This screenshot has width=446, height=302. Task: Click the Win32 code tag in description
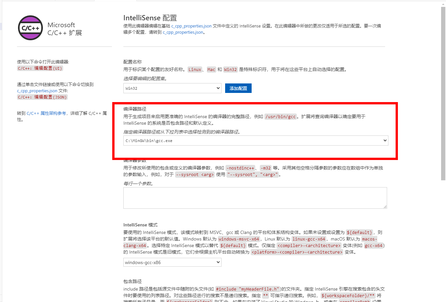[230, 69]
